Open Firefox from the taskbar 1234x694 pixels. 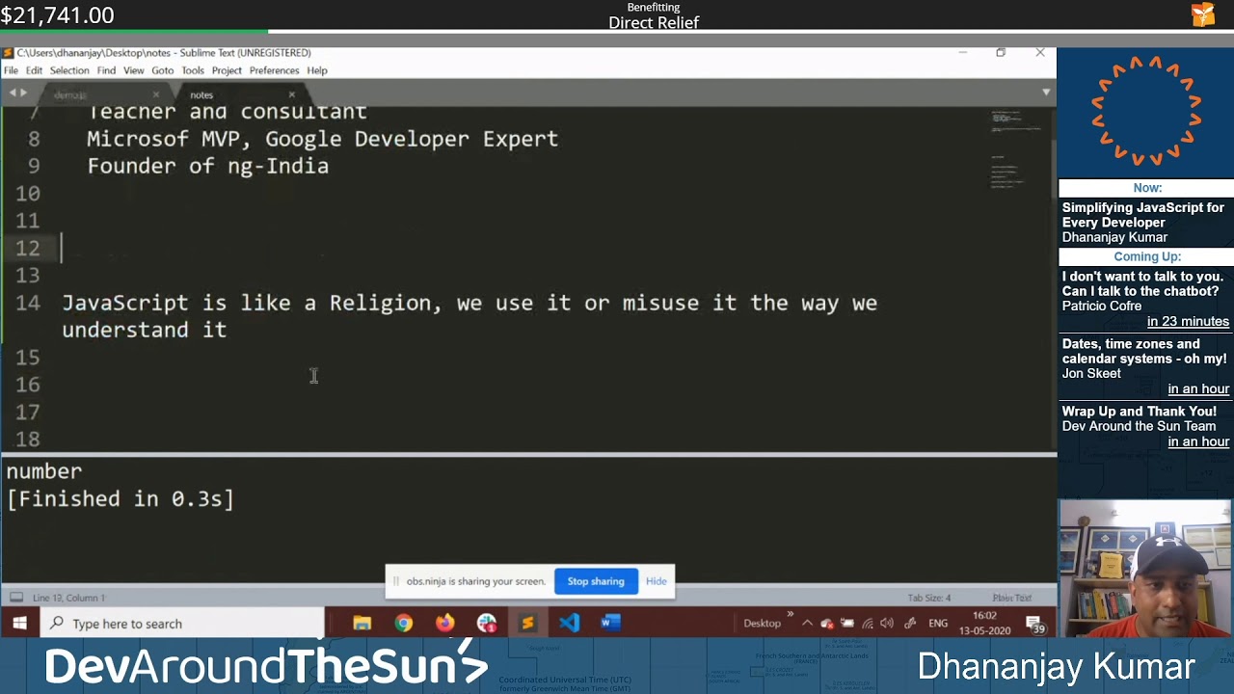point(444,624)
